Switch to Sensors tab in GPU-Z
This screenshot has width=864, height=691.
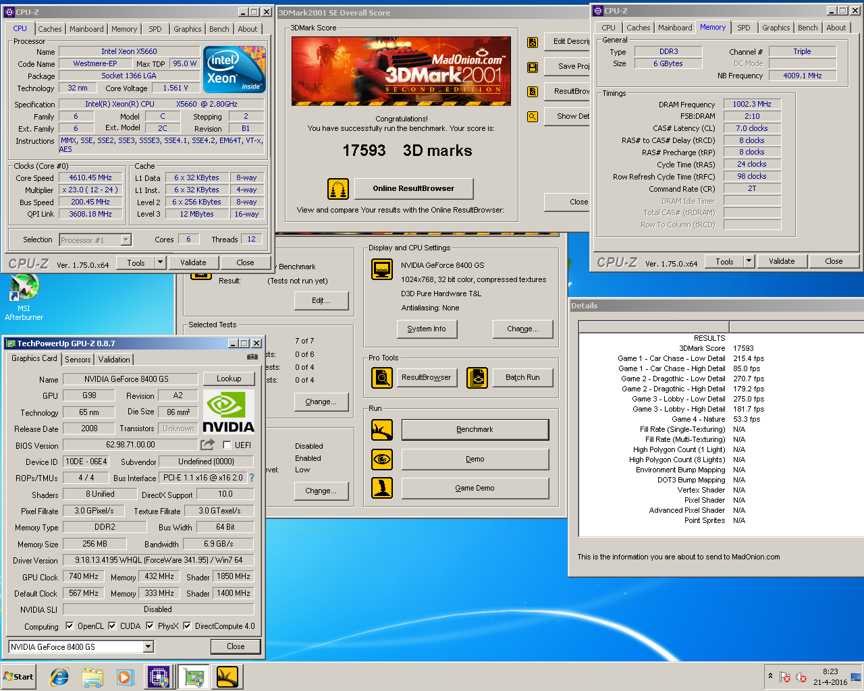click(x=78, y=360)
